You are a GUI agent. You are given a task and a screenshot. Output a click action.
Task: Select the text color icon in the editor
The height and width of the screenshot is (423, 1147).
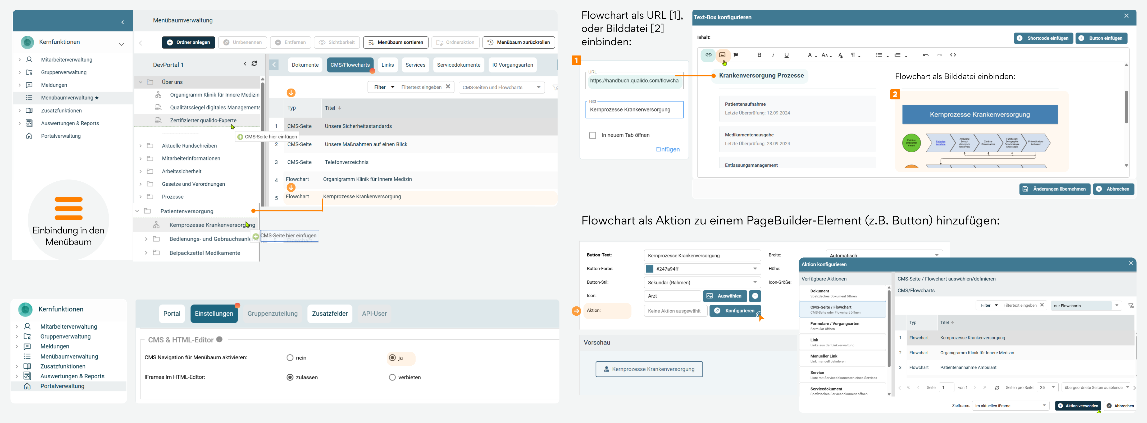[840, 55]
